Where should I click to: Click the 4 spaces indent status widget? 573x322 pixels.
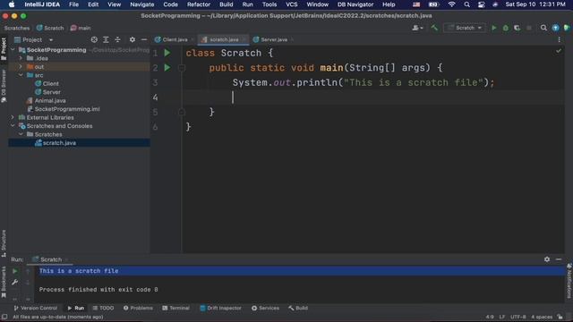[542, 317]
